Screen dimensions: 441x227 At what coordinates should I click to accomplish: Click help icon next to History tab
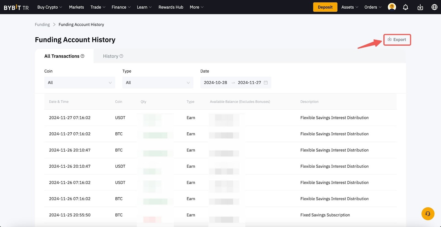[x=121, y=56]
